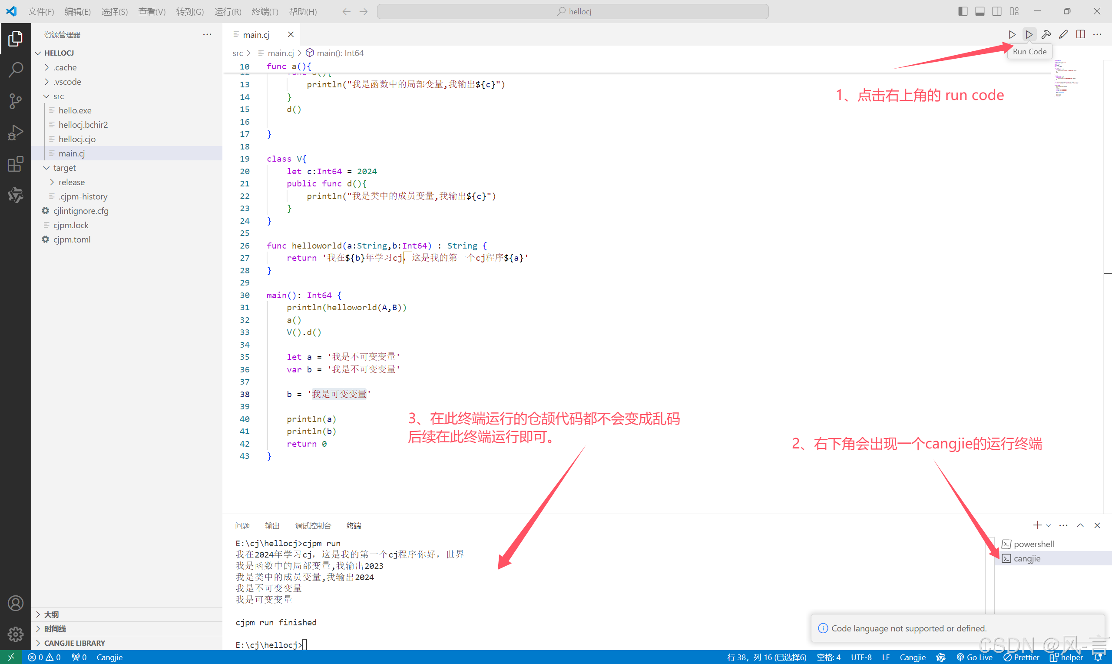Screen dimensions: 1112x664
Task: Open Source Control view icon
Action: (x=16, y=101)
